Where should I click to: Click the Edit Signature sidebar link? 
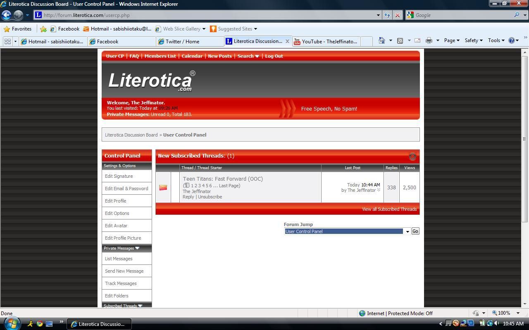tap(119, 176)
